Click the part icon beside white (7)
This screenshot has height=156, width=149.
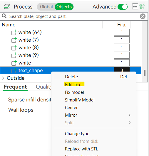(14, 40)
